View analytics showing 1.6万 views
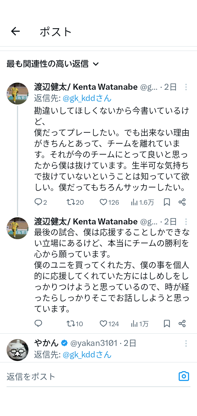Image resolution: width=197 pixels, height=416 pixels. (135, 202)
